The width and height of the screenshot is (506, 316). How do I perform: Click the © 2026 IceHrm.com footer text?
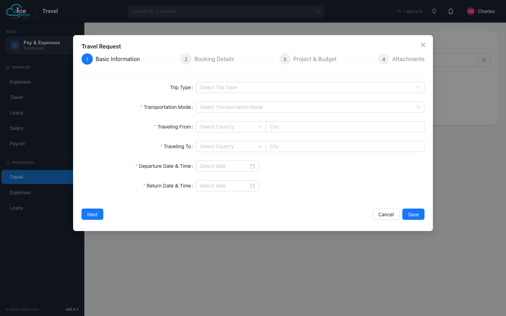[x=22, y=309]
